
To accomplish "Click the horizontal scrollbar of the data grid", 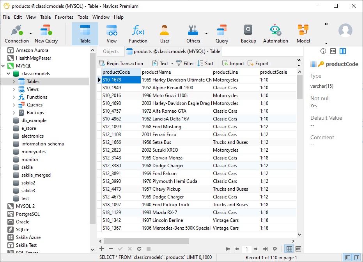I will coord(146,241).
